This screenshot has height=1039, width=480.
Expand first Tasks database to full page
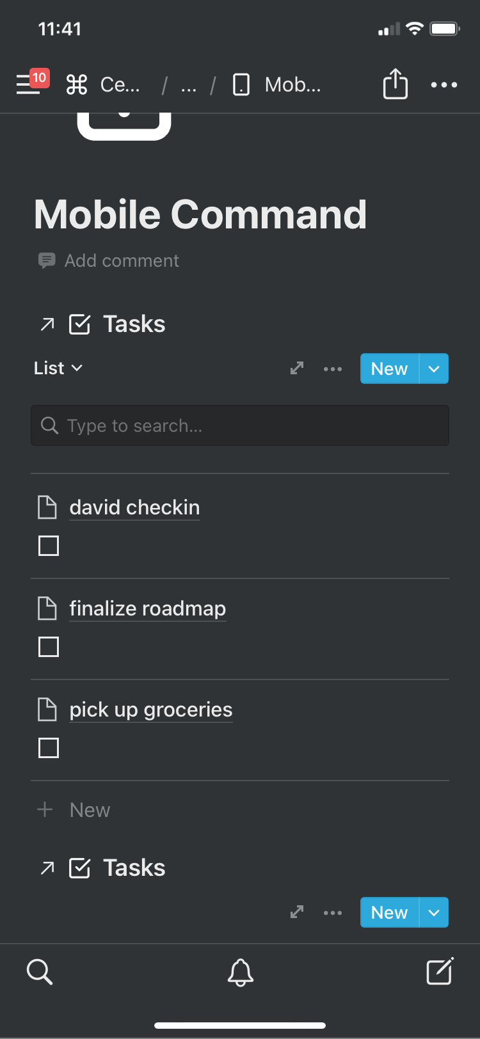[296, 369]
